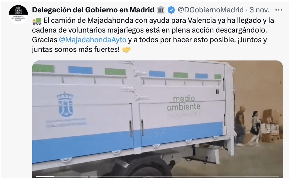Play the truck video

pos(158,119)
